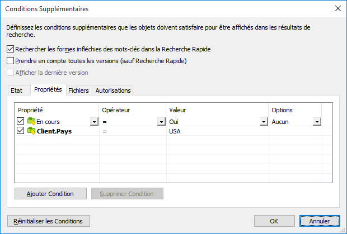Viewport: 347px width, 234px height.
Task: Switch to the Etat tab
Action: point(17,90)
